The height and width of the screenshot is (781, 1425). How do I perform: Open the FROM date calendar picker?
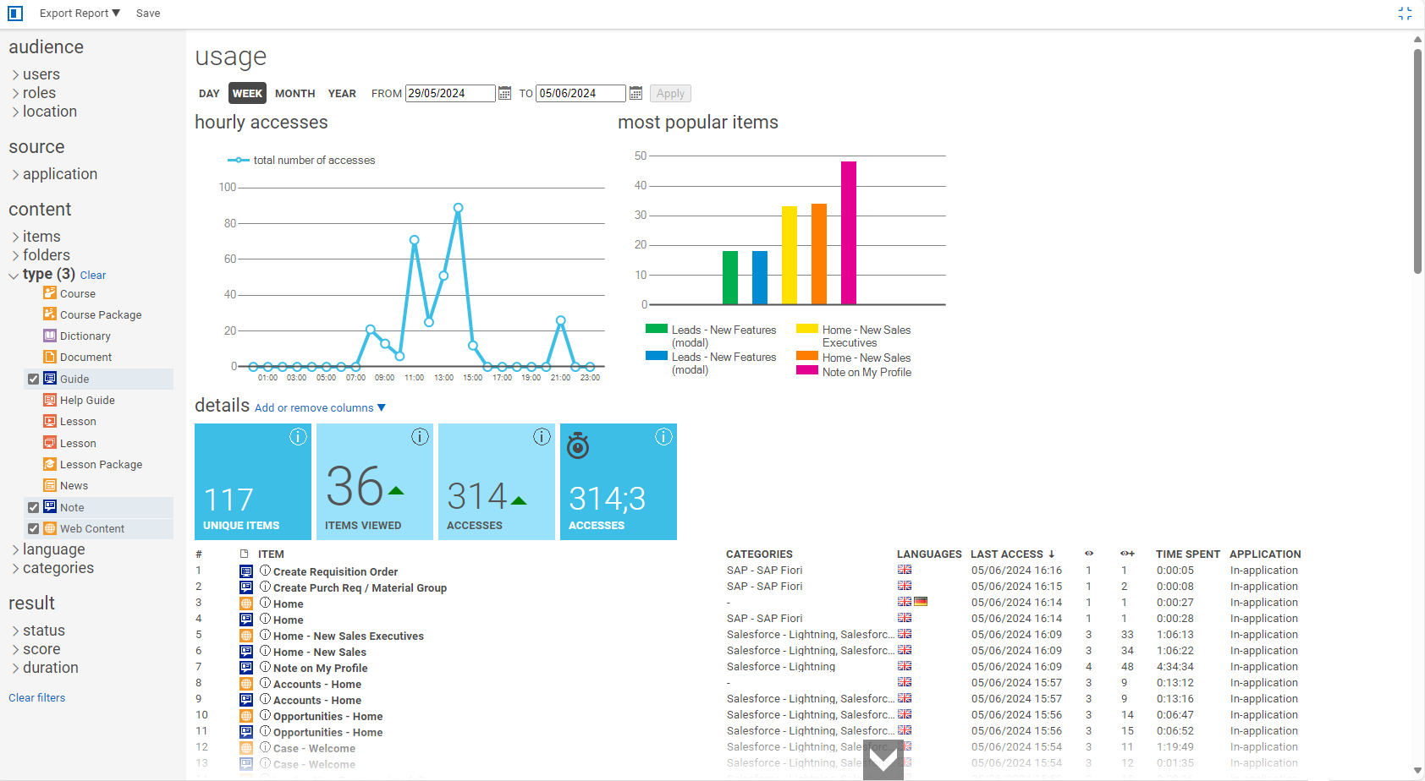coord(504,94)
